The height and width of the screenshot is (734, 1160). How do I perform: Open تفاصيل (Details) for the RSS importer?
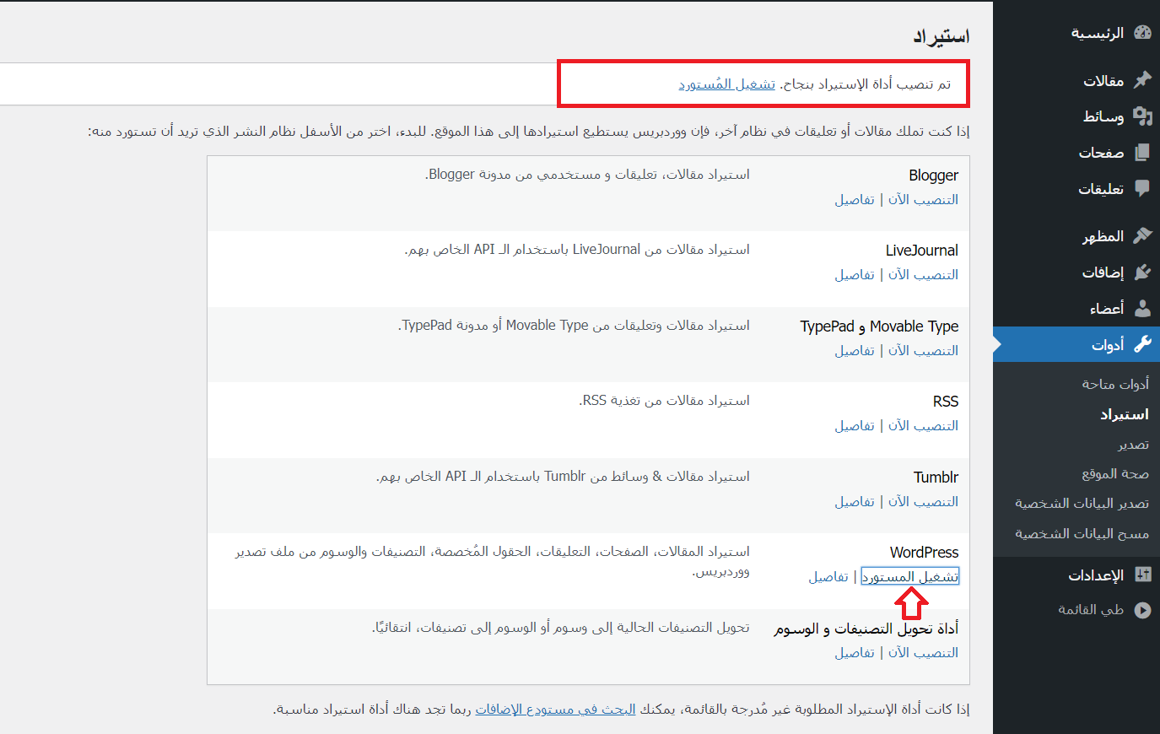click(x=854, y=426)
